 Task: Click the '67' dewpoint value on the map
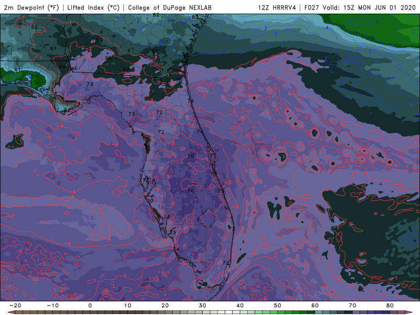pos(54,48)
